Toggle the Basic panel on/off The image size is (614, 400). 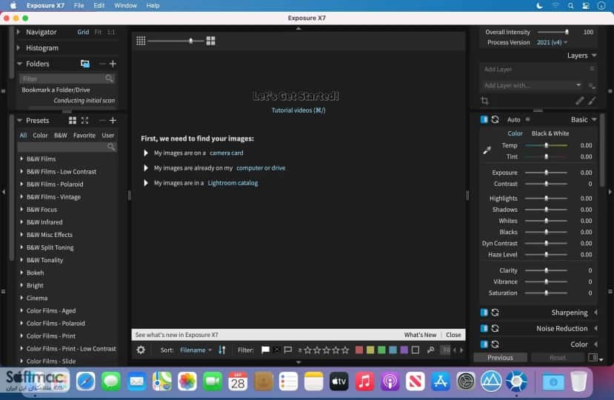click(484, 119)
